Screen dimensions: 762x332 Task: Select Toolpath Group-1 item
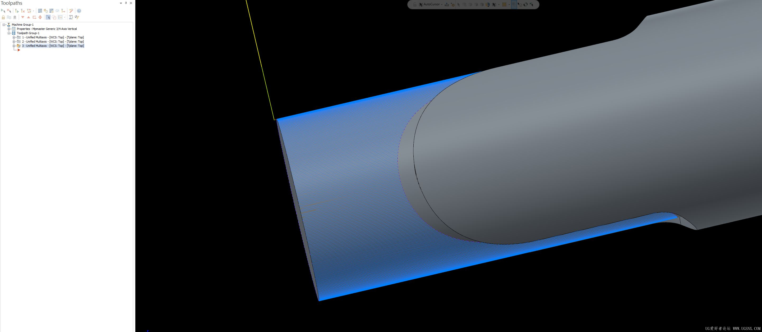(x=28, y=33)
